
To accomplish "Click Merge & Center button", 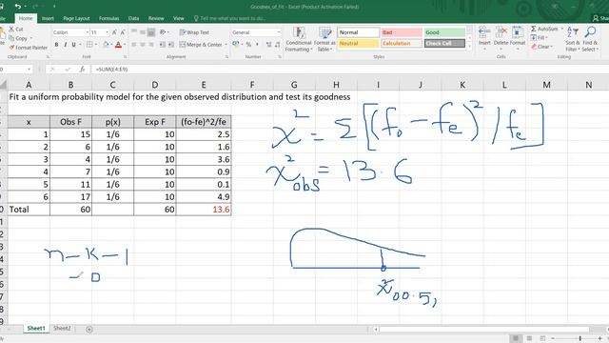I will (x=201, y=45).
